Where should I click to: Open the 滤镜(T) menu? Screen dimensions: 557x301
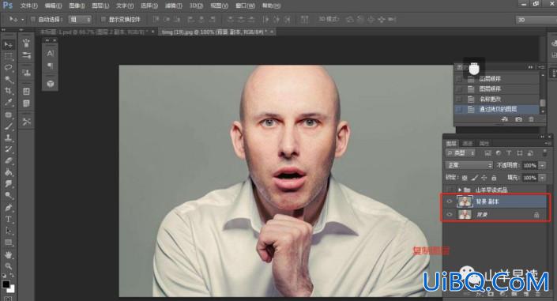pyautogui.click(x=173, y=6)
